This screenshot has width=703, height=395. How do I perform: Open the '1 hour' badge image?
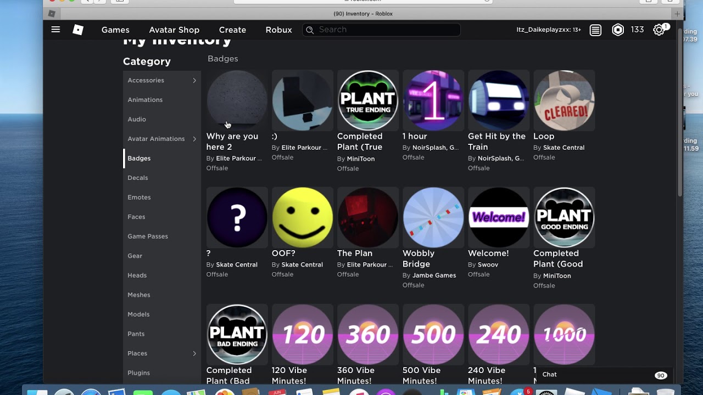(433, 100)
